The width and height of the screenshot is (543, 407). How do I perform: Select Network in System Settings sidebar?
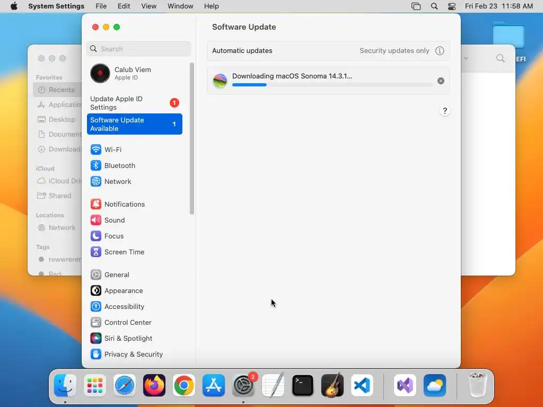(x=134, y=181)
